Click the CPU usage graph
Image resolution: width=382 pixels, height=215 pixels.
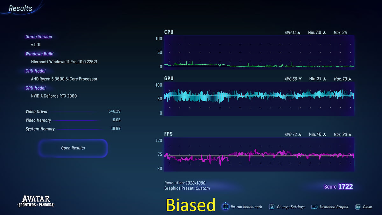[x=259, y=52]
